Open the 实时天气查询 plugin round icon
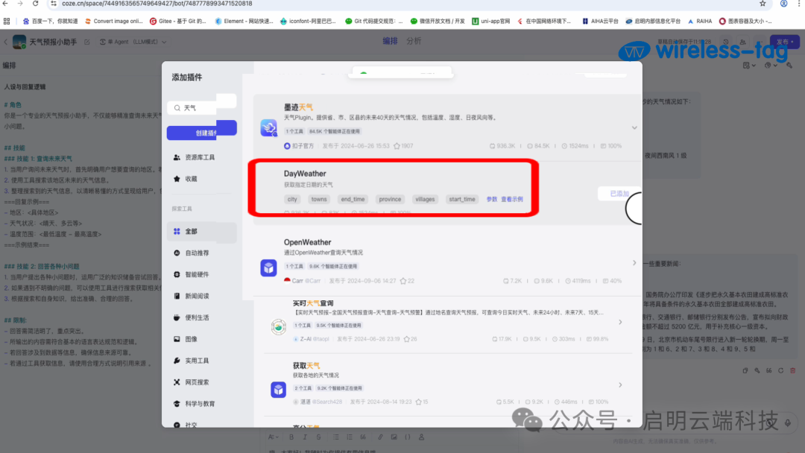The image size is (805, 453). [x=278, y=326]
